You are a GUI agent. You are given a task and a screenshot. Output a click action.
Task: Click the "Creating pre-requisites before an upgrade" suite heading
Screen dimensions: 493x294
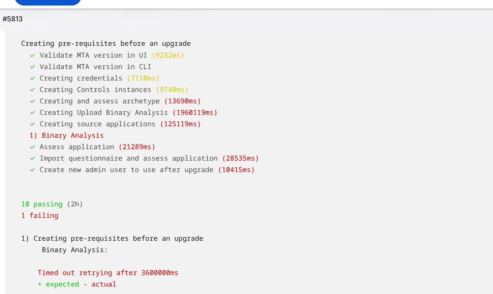coord(106,43)
